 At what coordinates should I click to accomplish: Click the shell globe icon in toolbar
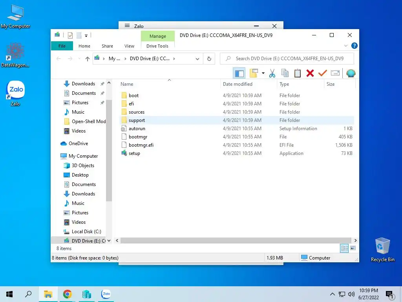(x=351, y=74)
